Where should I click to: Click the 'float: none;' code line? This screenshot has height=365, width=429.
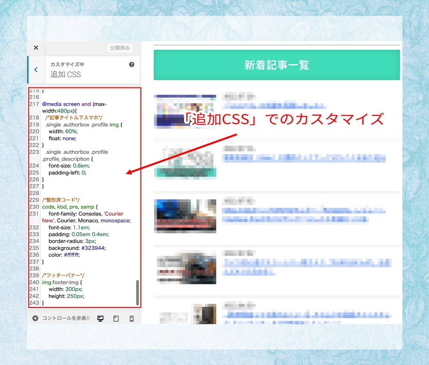(62, 138)
